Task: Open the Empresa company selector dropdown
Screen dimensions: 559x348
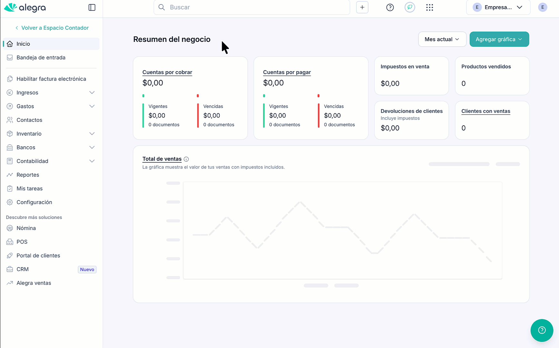Action: [x=498, y=7]
